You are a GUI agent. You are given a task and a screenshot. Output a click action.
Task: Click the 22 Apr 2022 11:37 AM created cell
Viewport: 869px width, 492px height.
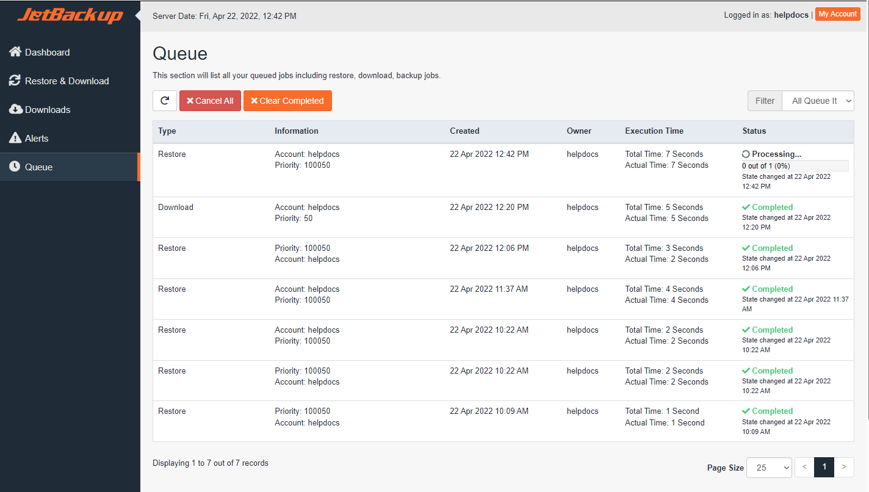[489, 289]
